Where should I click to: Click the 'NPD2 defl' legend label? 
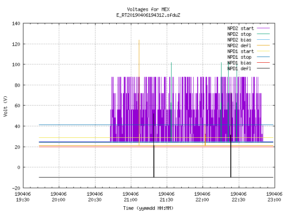tap(239, 45)
